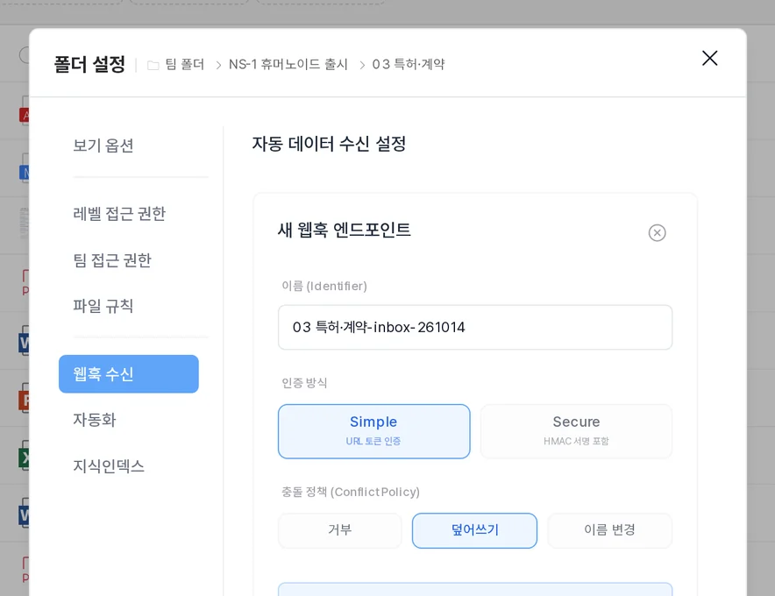Go to 팀 접근 권한 section

pos(112,260)
